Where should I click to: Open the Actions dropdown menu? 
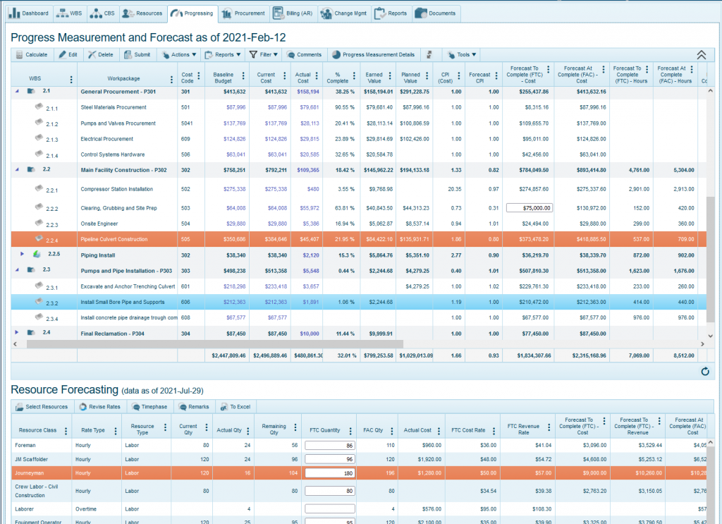[178, 54]
